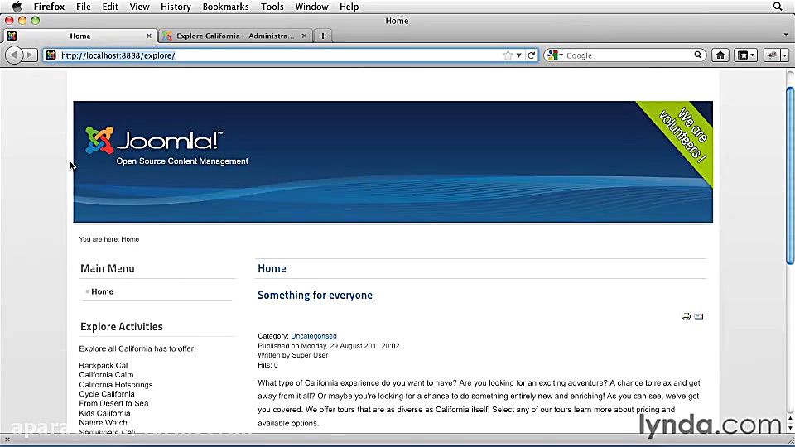Expand the bookmarks button dropdown arrow
The height and width of the screenshot is (447, 795).
[x=753, y=55]
